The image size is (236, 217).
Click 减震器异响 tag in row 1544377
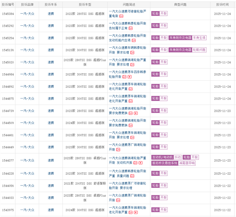click(x=186, y=163)
